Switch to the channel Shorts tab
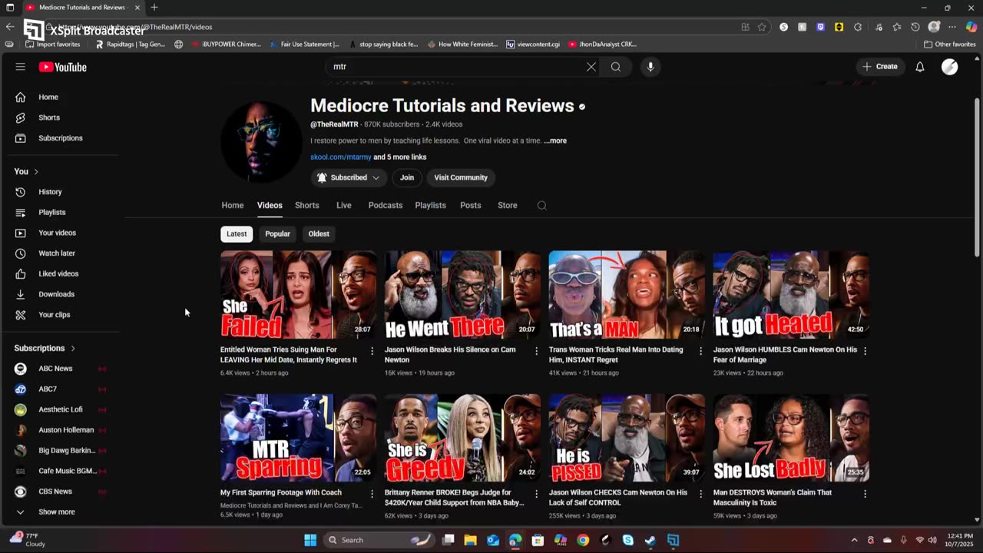This screenshot has height=553, width=983. tap(307, 205)
